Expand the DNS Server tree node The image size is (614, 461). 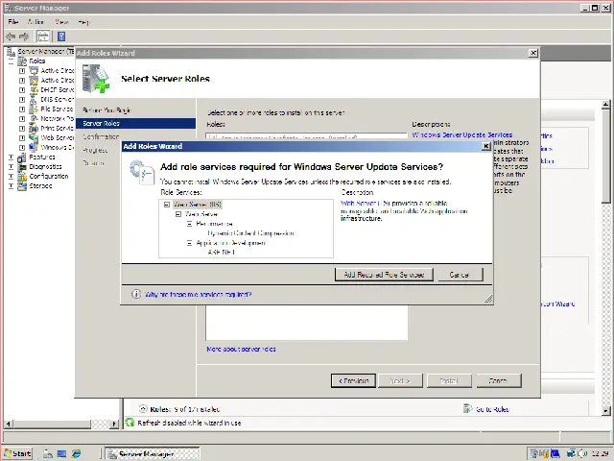22,100
